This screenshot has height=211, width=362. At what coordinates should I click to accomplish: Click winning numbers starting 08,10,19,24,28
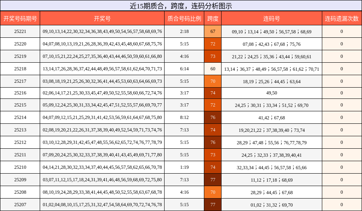pos(102,192)
